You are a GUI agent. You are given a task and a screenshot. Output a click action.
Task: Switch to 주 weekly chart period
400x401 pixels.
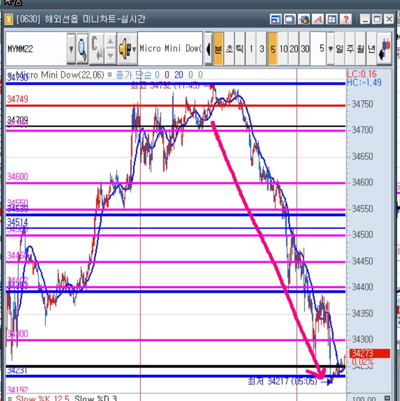[350, 49]
